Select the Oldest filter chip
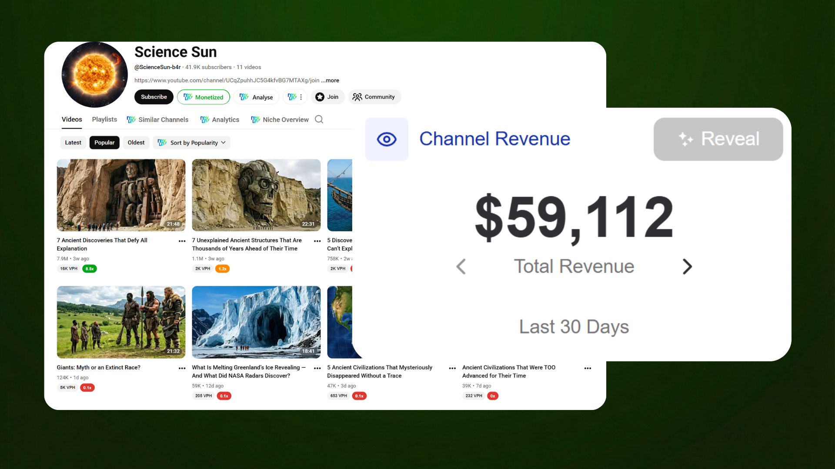This screenshot has height=469, width=835. point(136,142)
